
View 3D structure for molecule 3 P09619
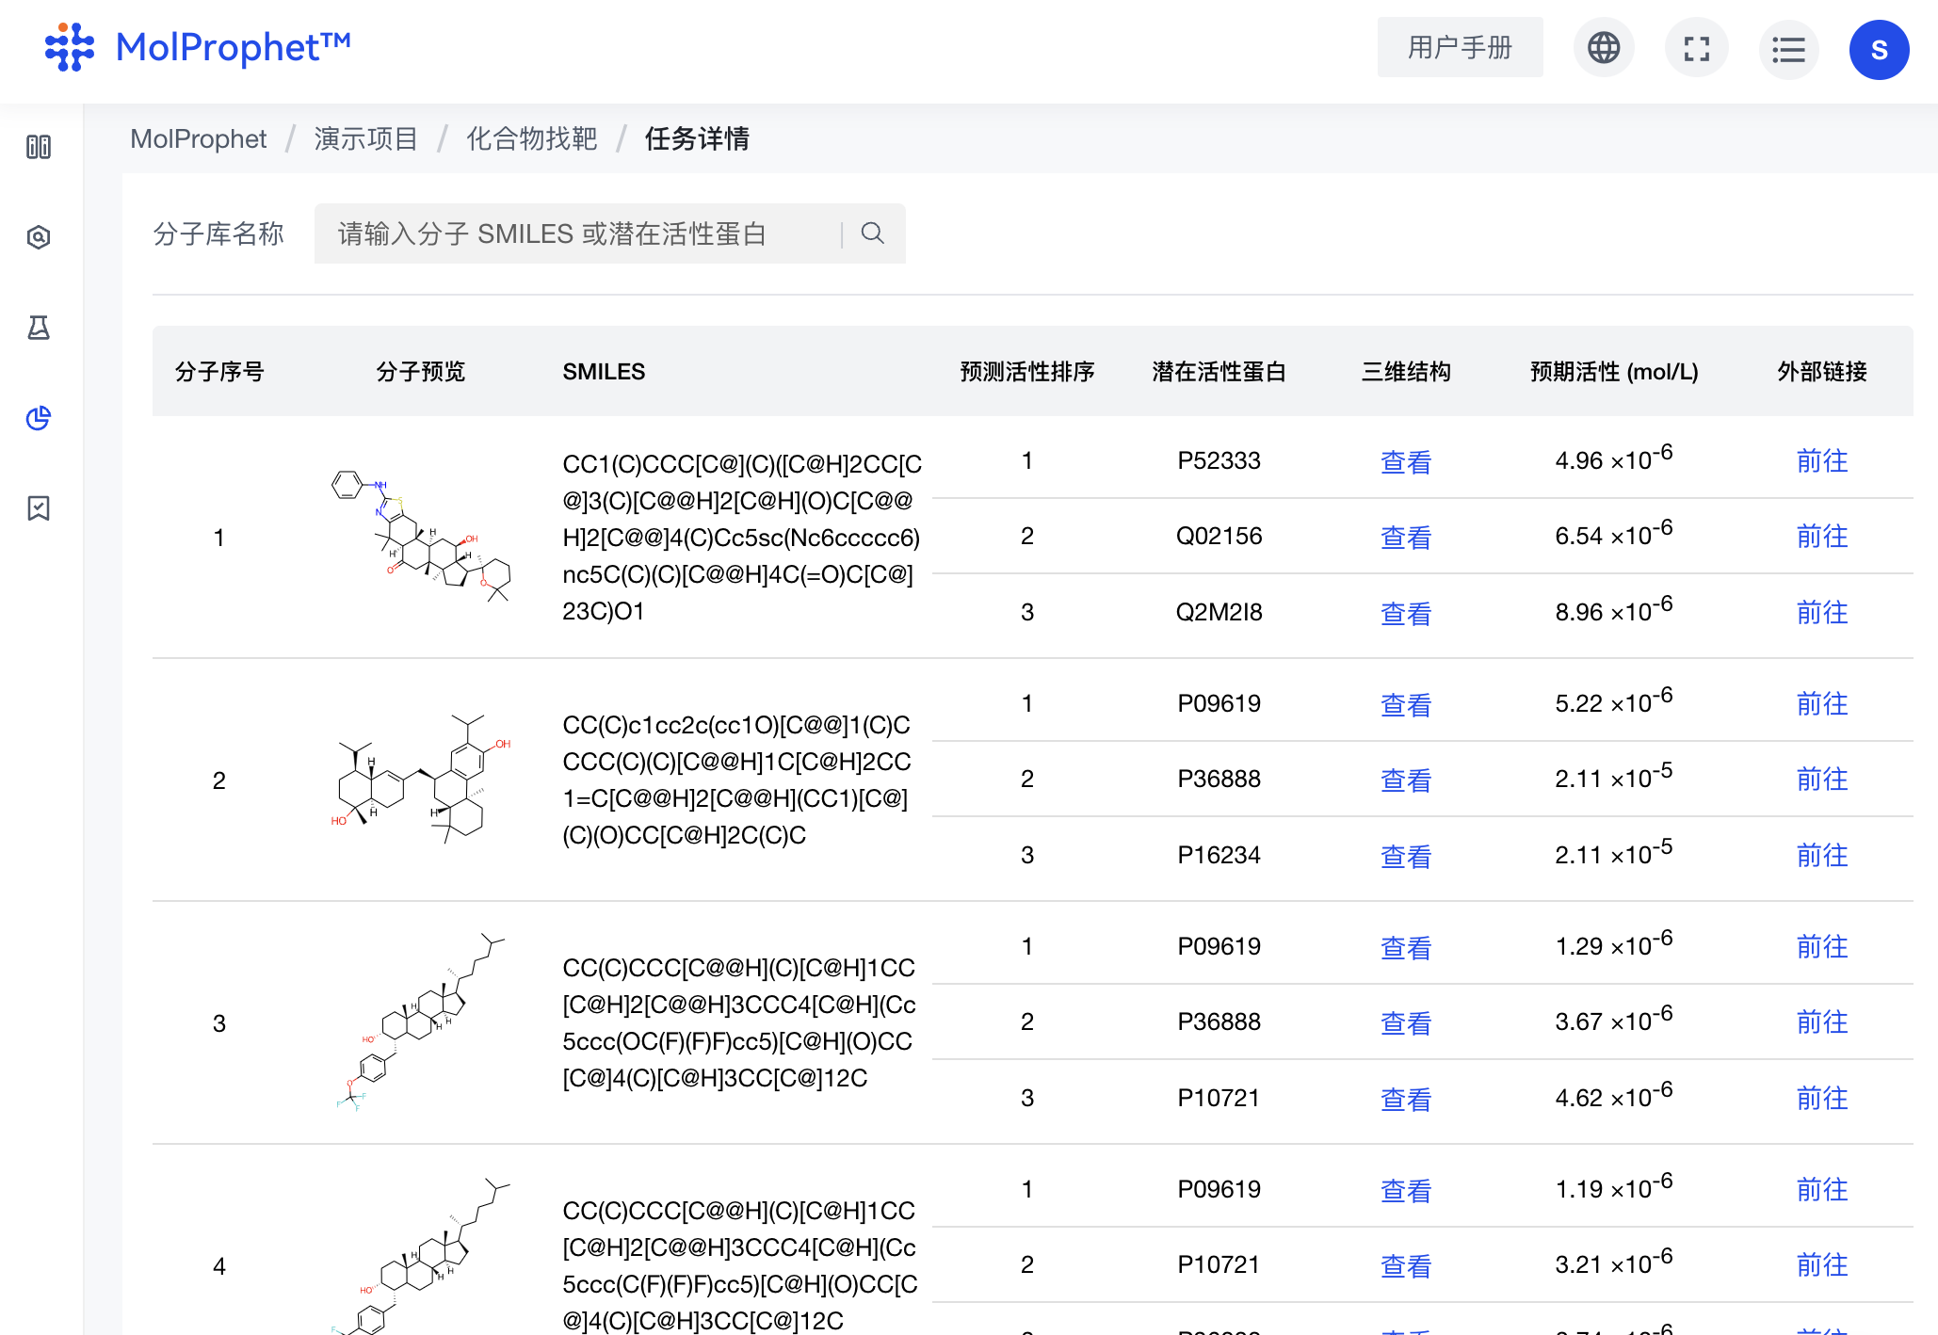point(1406,947)
